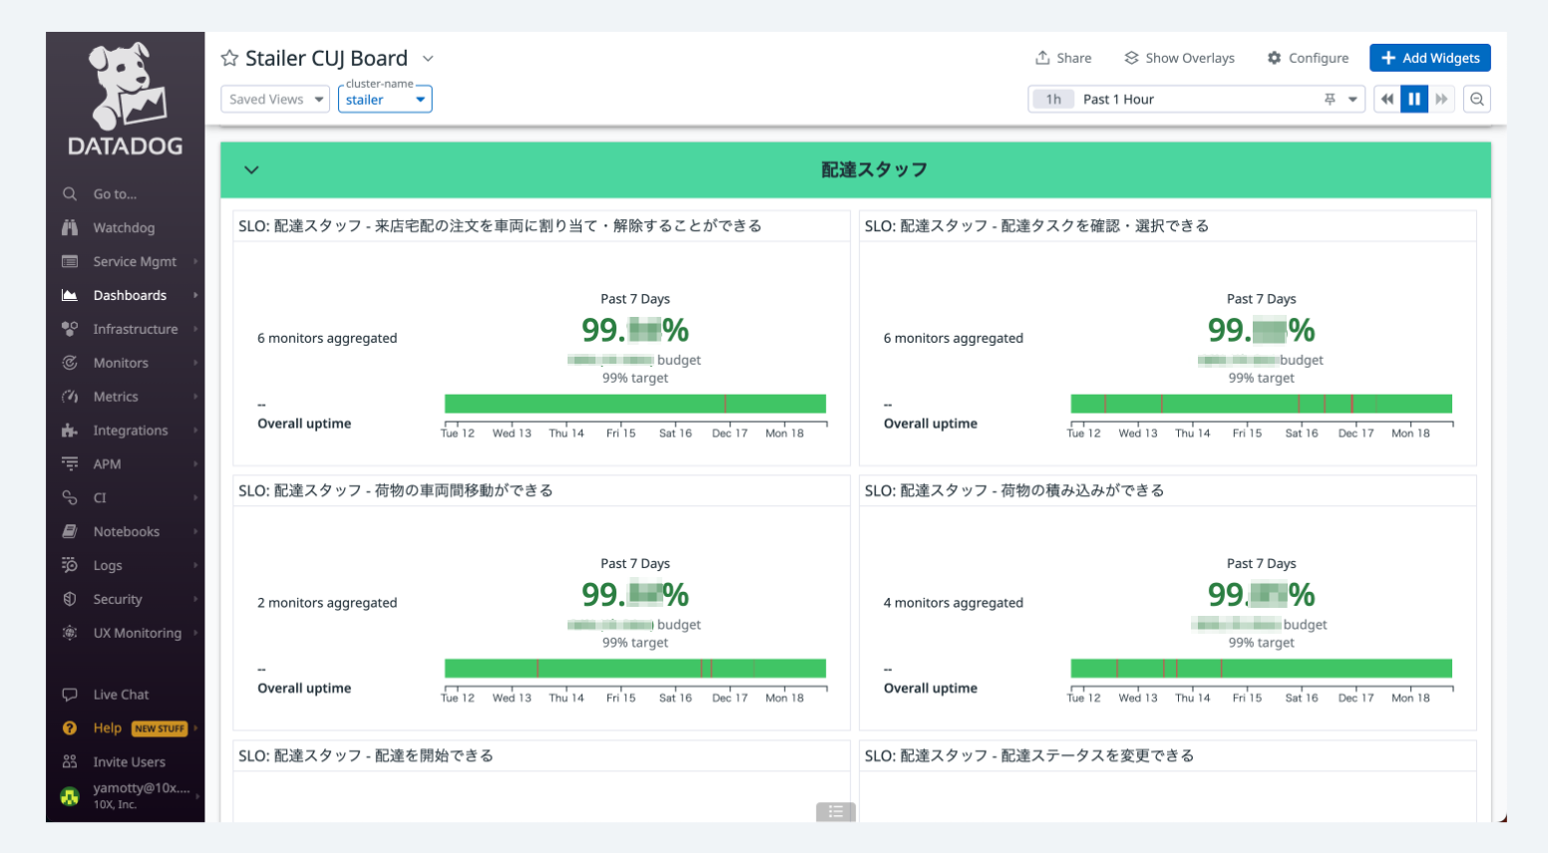Screen dimensions: 1548x853
Task: Open the APM sidebar menu
Action: click(108, 464)
